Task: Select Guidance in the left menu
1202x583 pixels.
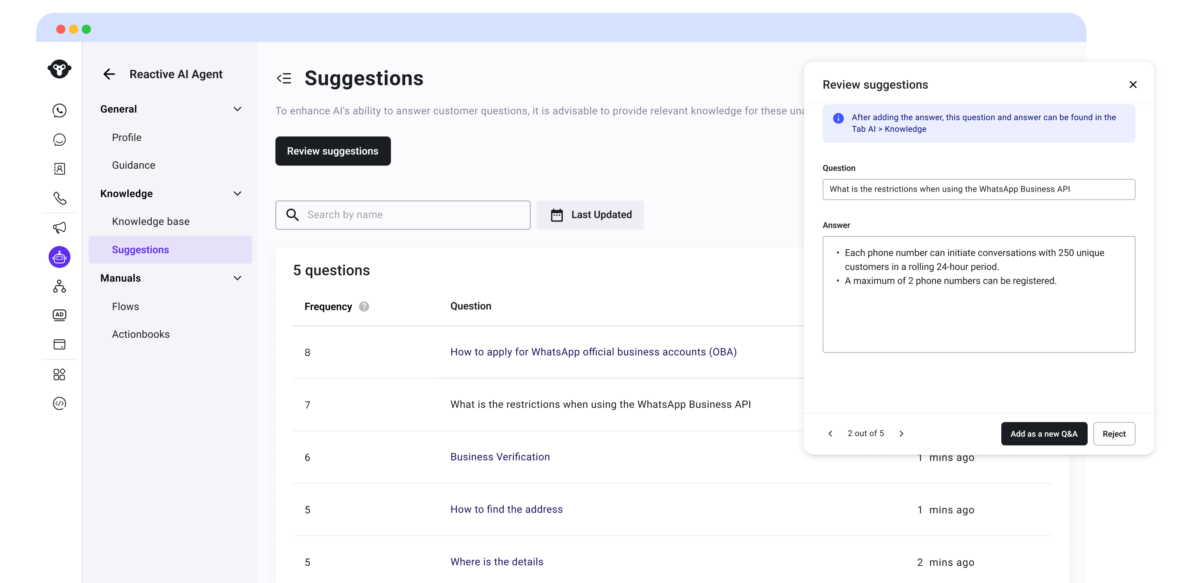Action: [x=133, y=165]
